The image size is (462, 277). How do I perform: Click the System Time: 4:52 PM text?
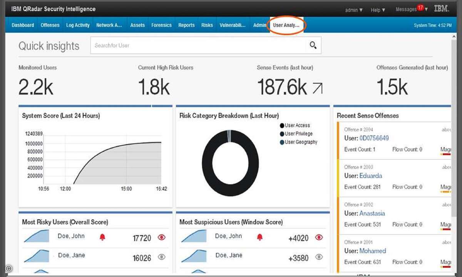433,25
